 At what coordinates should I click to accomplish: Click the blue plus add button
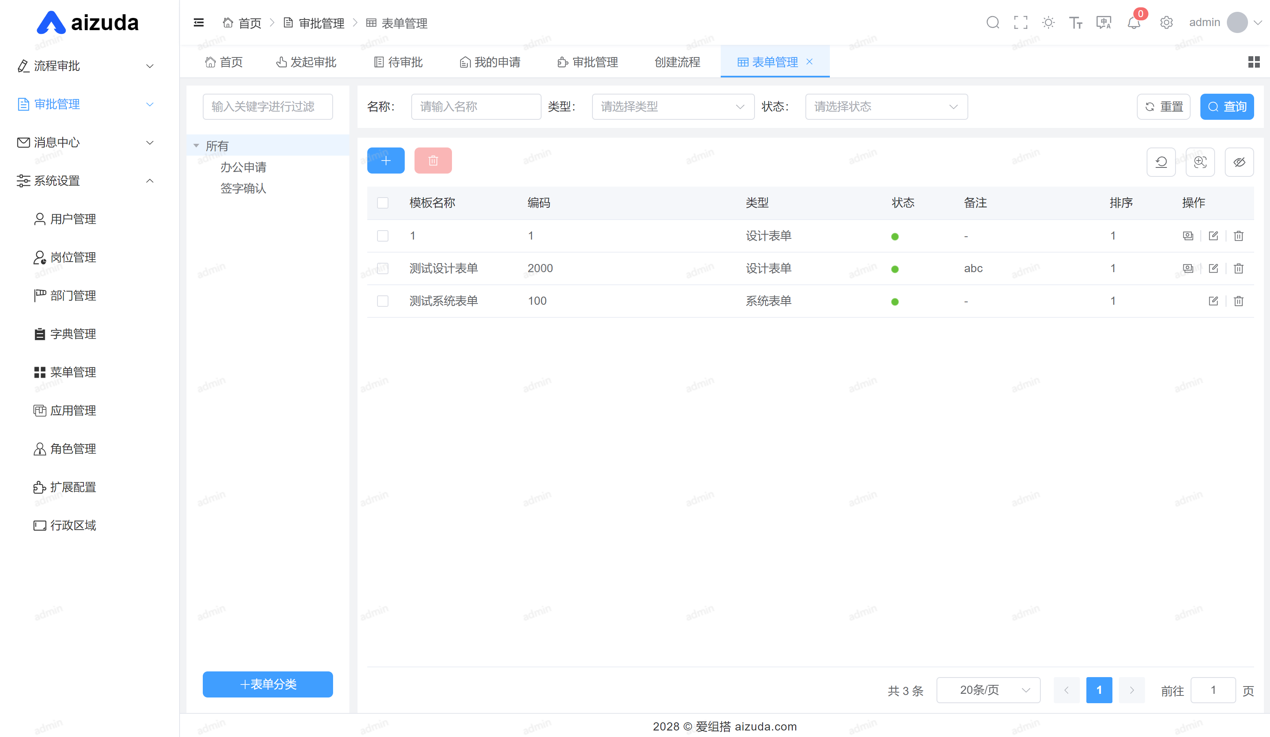[x=386, y=160]
